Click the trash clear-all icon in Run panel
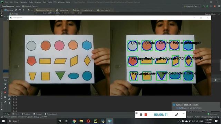221x124 pixels. 9,103
